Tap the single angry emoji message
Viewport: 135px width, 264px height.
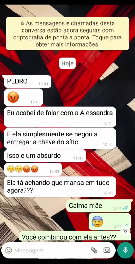click(24, 97)
